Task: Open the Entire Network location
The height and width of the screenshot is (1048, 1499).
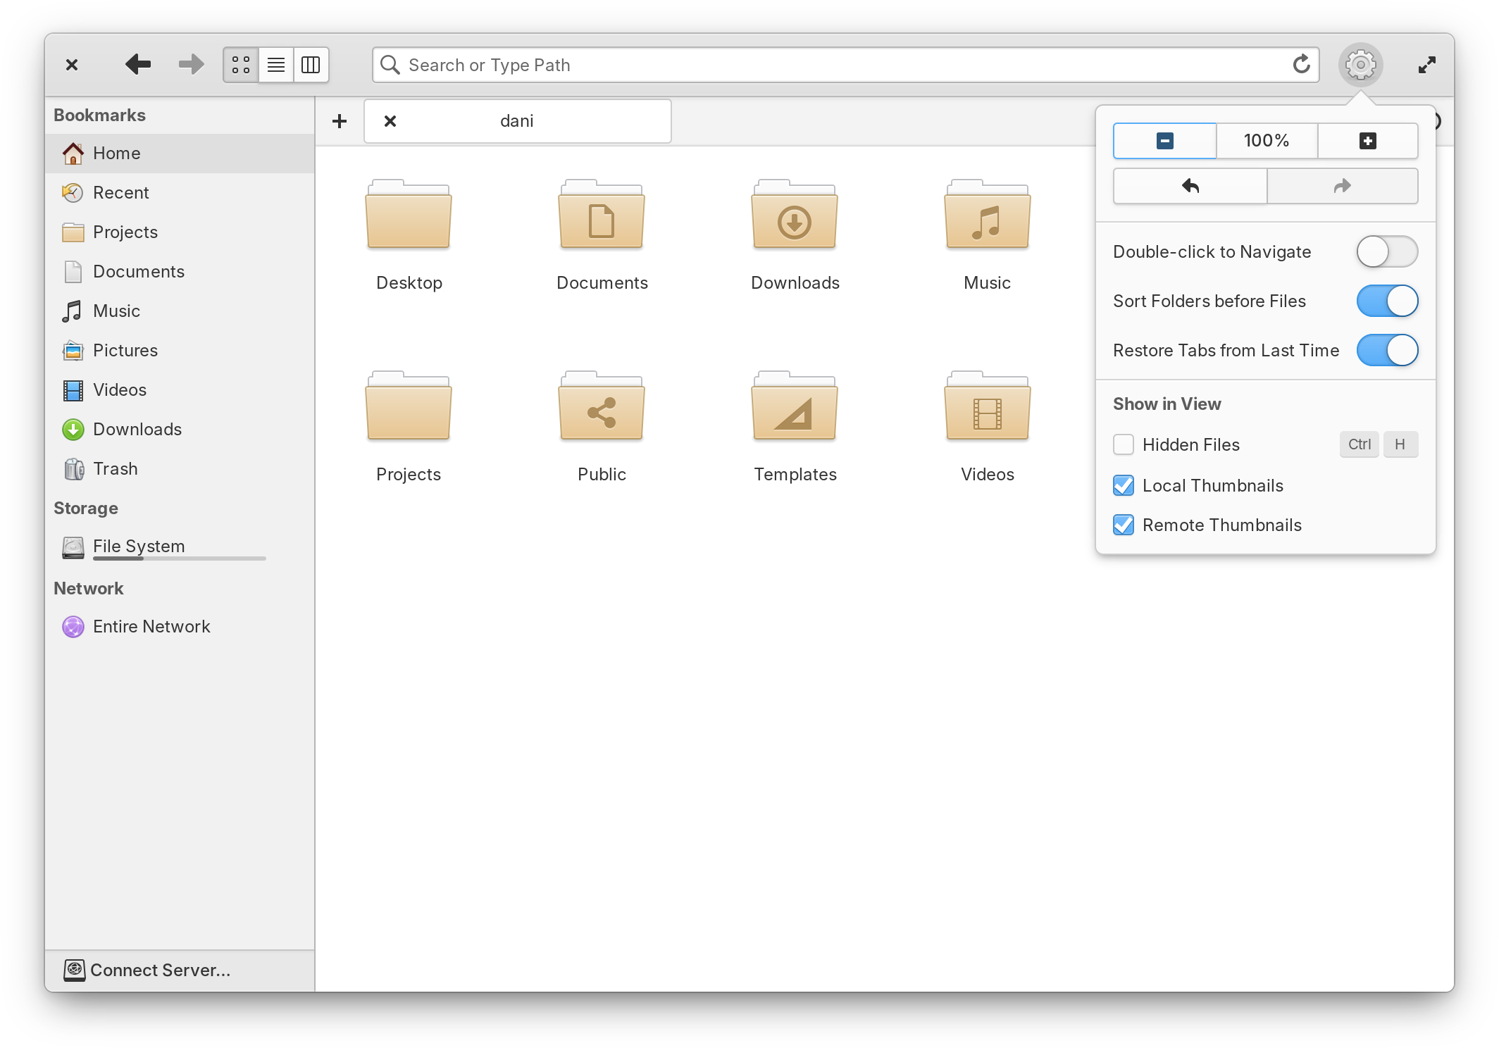Action: click(x=151, y=625)
